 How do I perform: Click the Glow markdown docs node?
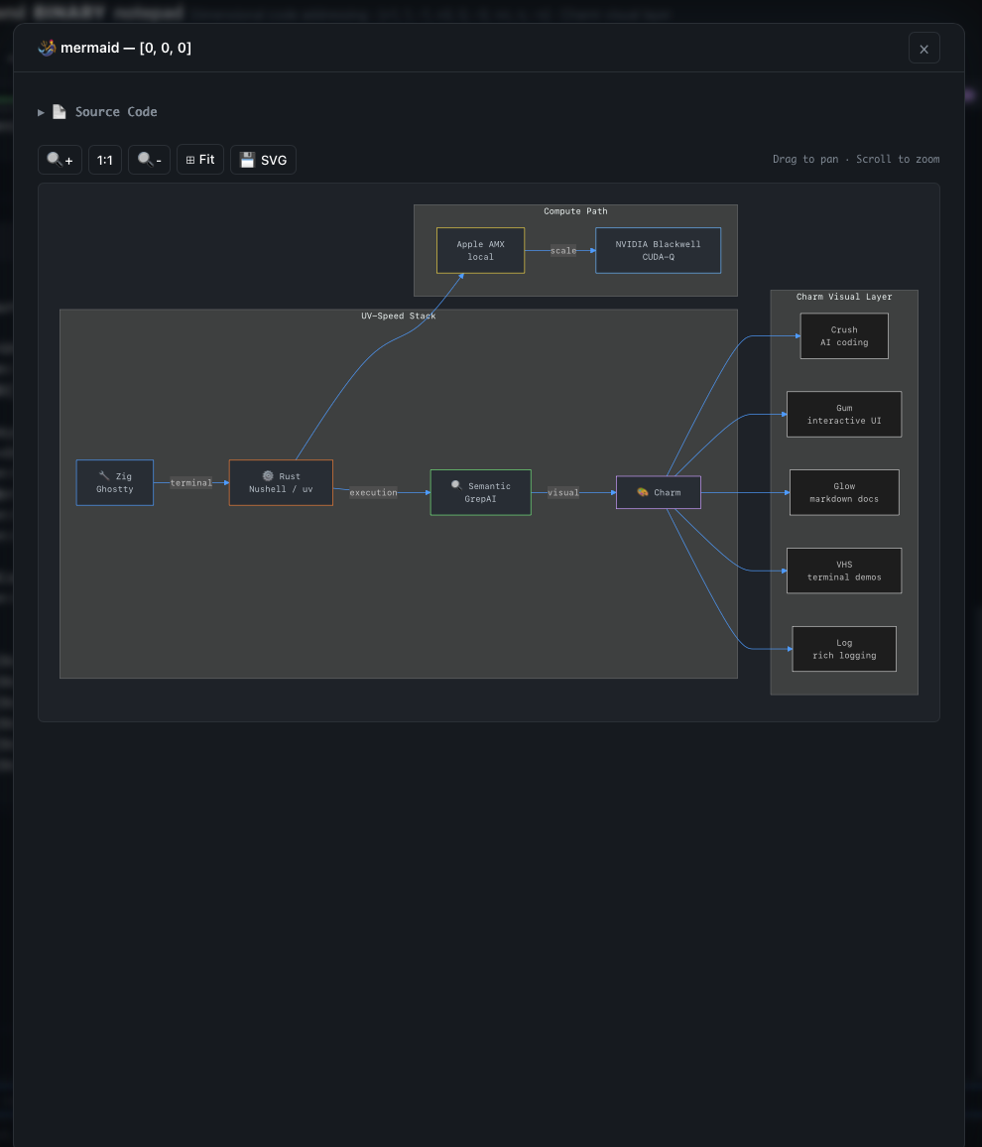tap(844, 492)
